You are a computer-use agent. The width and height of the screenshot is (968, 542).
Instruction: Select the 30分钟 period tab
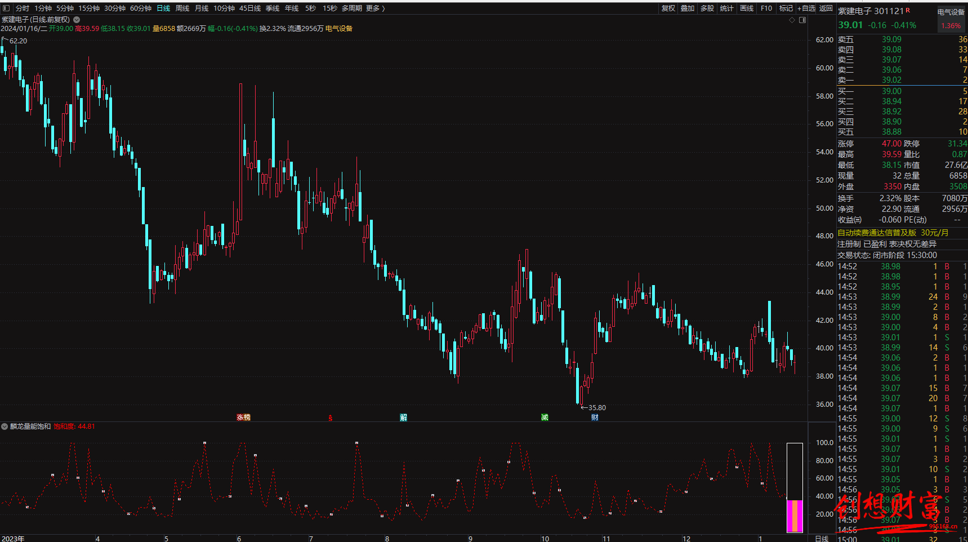pos(115,8)
